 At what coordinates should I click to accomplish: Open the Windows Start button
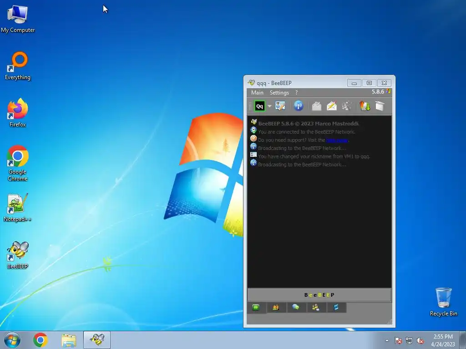point(12,340)
